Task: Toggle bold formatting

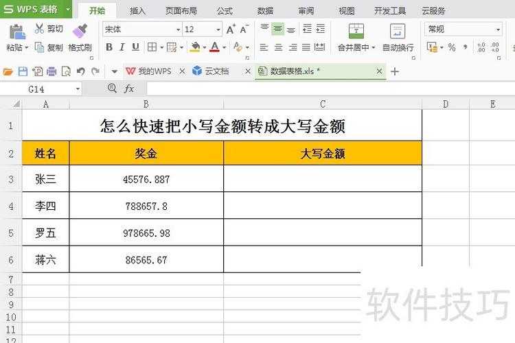Action: 109,47
